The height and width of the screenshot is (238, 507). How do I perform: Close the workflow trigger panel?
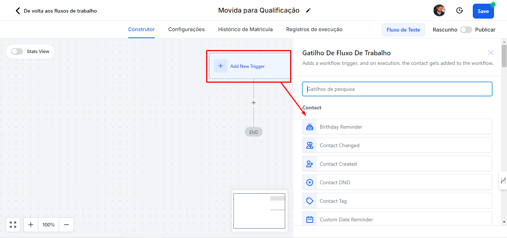490,53
